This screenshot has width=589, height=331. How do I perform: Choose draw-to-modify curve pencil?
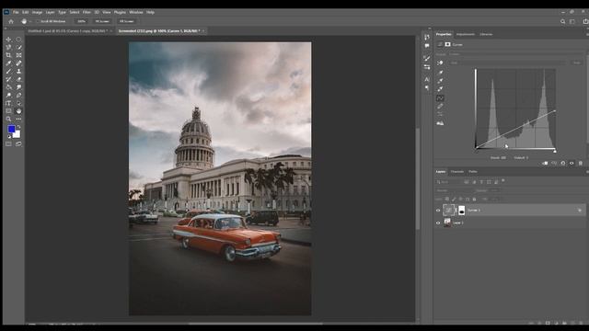point(440,107)
